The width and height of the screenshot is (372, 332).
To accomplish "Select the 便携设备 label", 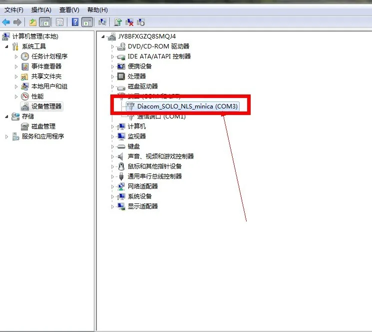I will click(140, 66).
